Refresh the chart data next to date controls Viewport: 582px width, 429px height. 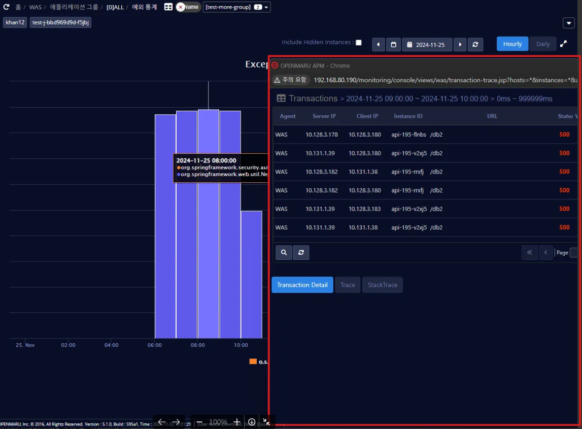(x=475, y=45)
